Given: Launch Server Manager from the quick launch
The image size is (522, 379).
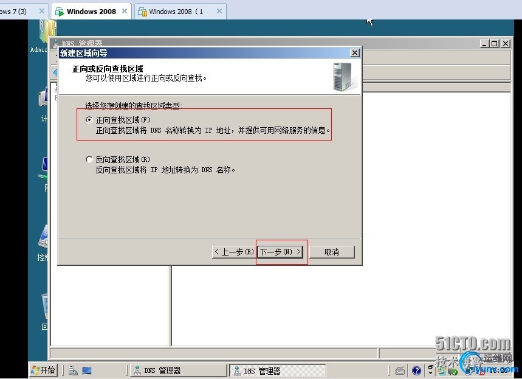Looking at the screenshot, I should (x=74, y=370).
